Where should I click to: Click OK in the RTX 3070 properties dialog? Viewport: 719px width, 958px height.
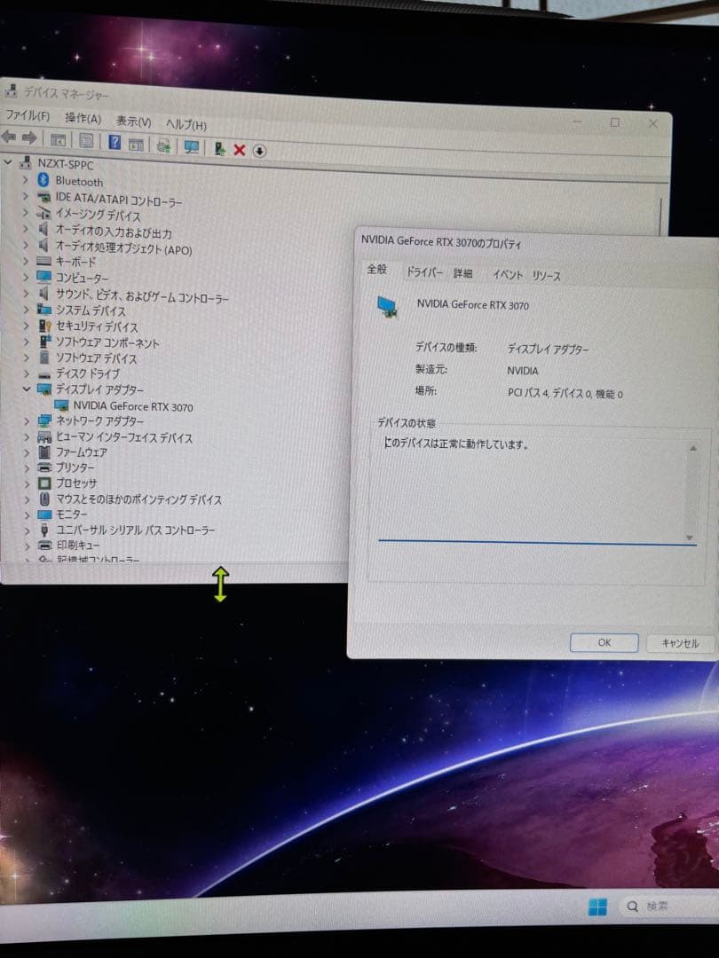point(604,642)
